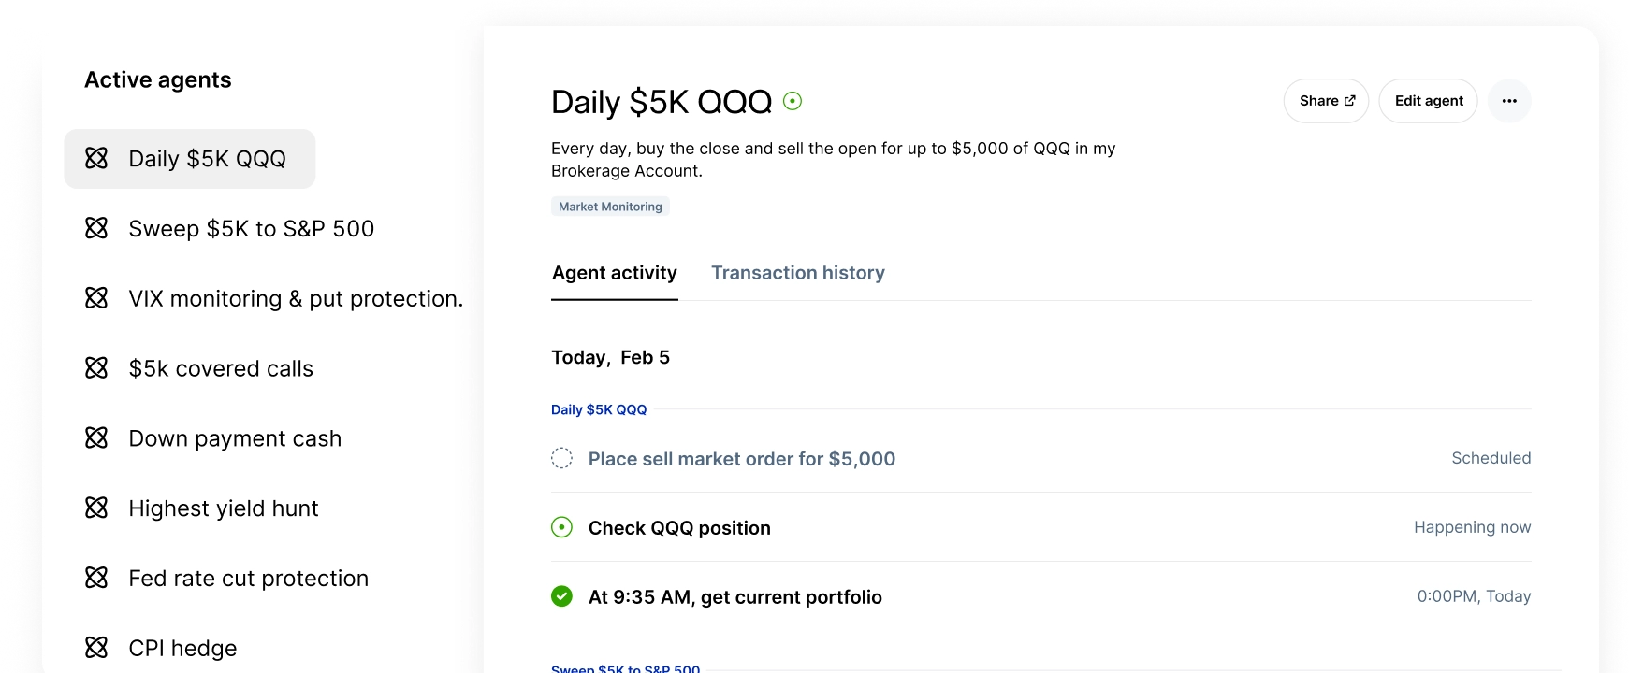This screenshot has height=673, width=1629.
Task: Follow the blue Daily $5K QQQ link
Action: tap(599, 409)
